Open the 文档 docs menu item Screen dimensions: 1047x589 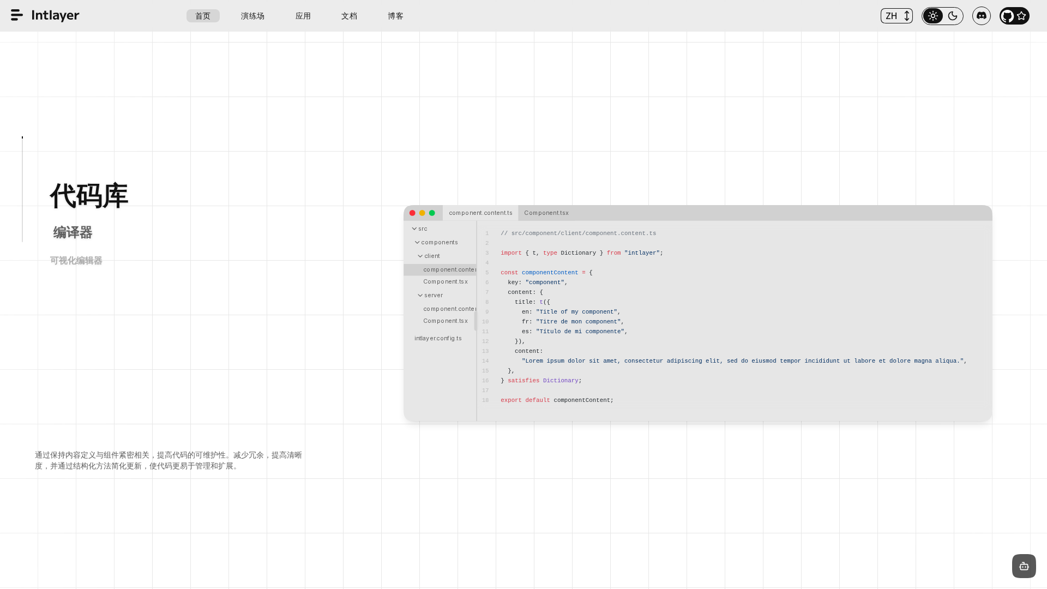(x=349, y=16)
